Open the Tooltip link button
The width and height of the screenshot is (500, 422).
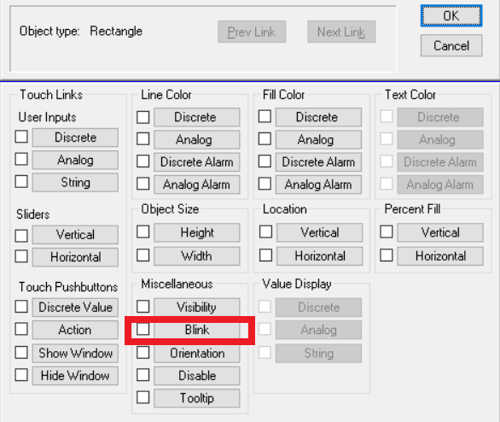click(197, 398)
